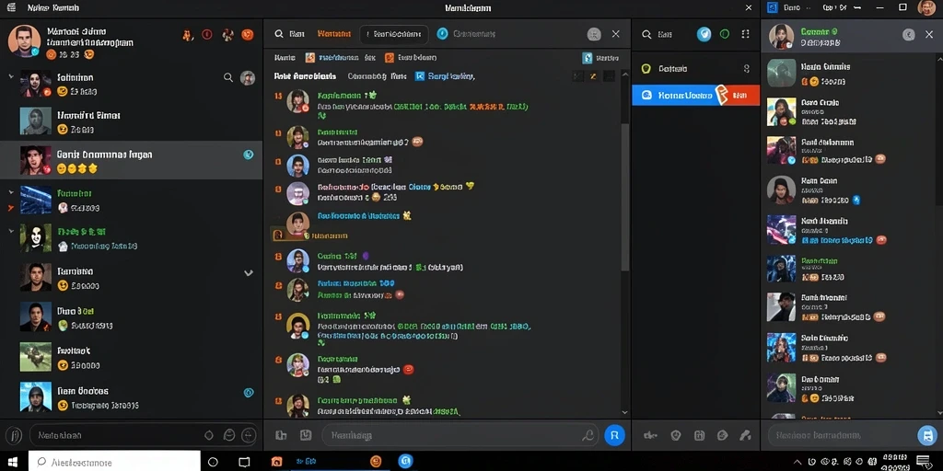The width and height of the screenshot is (943, 471).
Task: Click the blue round send button in the middle chat
Action: (x=614, y=435)
